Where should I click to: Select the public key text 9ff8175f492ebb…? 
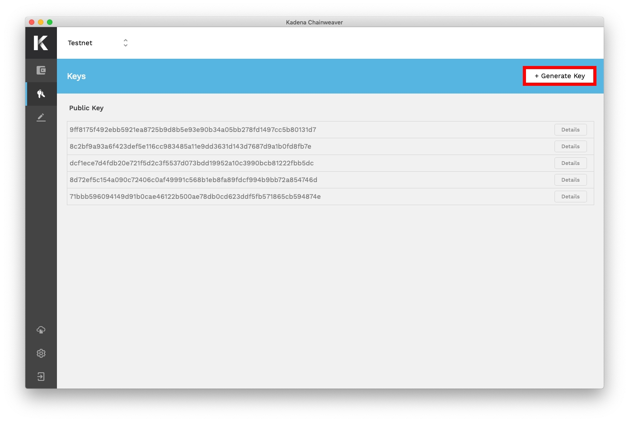point(193,130)
